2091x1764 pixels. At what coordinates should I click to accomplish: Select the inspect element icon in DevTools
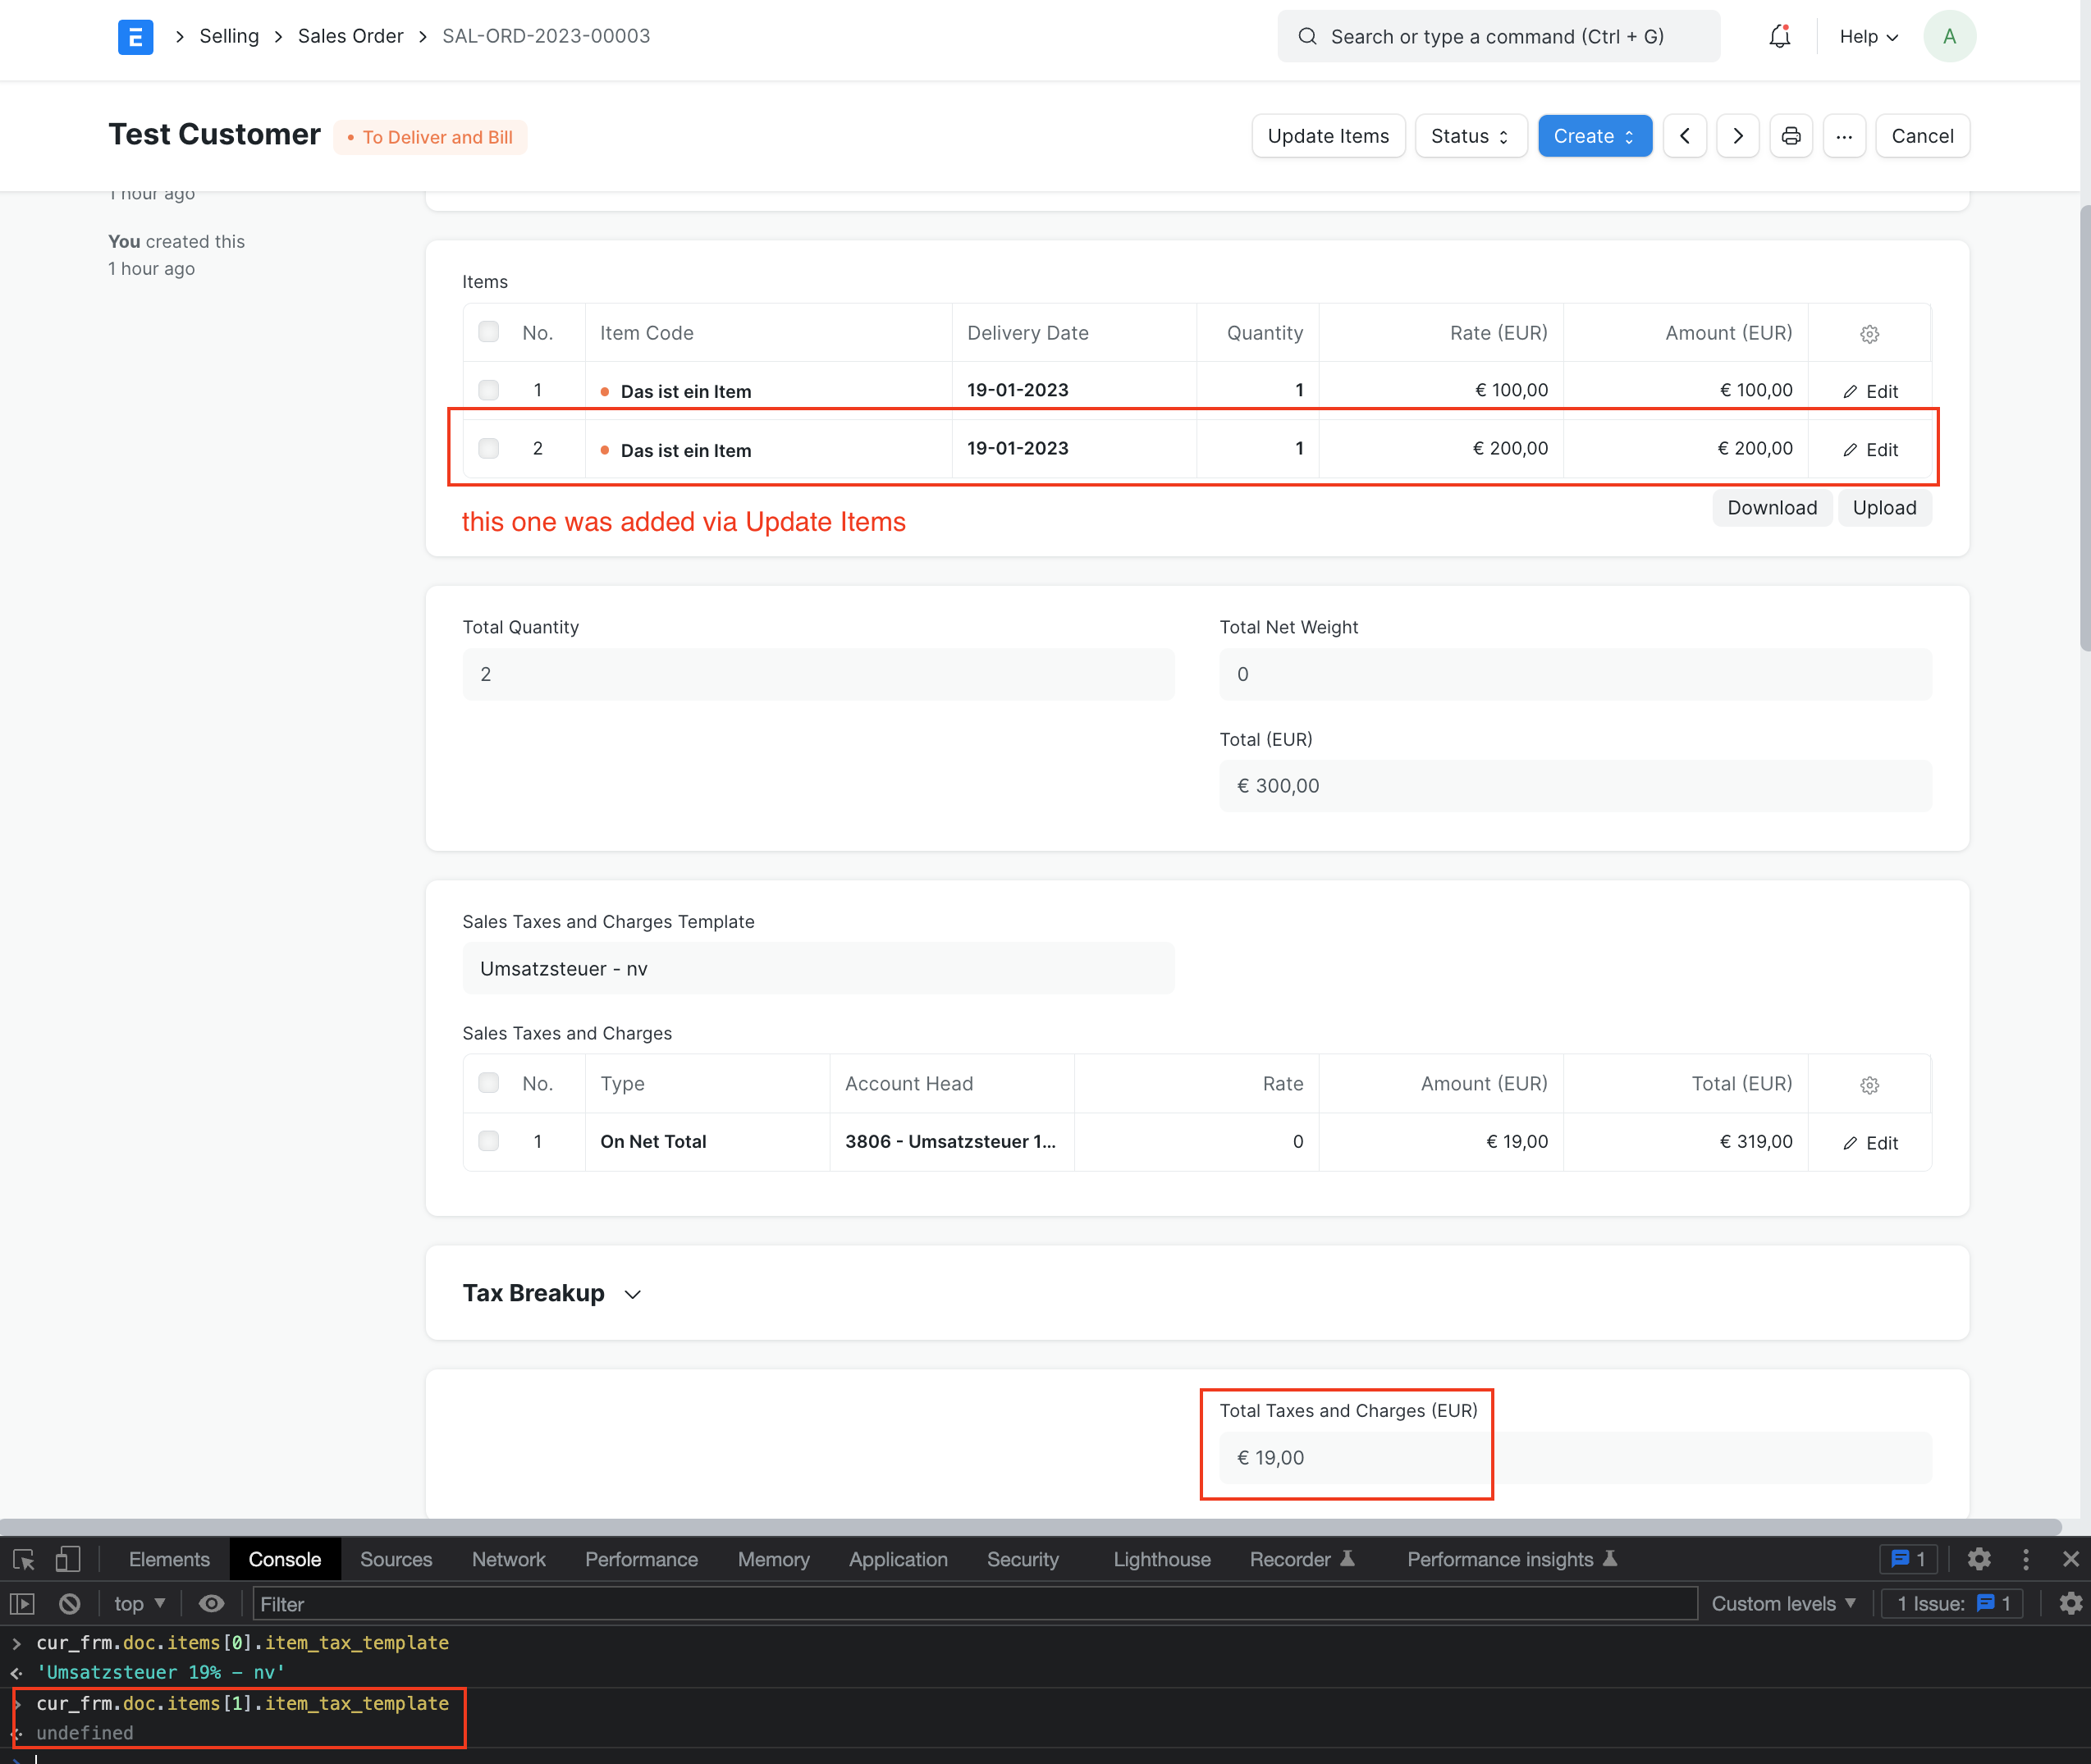point(22,1559)
